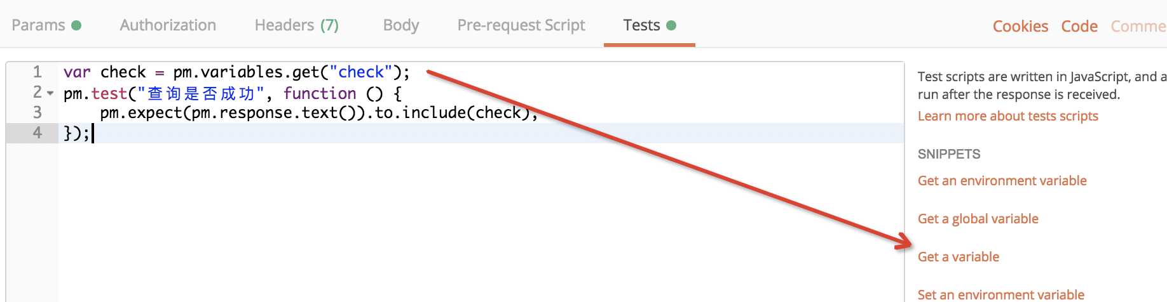Insert the Get a variable snippet
This screenshot has height=302, width=1167.
point(958,257)
